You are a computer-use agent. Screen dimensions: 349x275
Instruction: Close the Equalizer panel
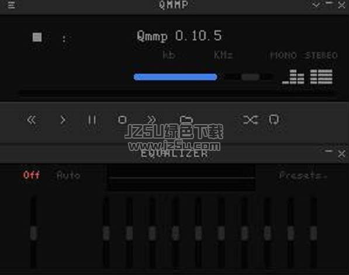(x=341, y=153)
